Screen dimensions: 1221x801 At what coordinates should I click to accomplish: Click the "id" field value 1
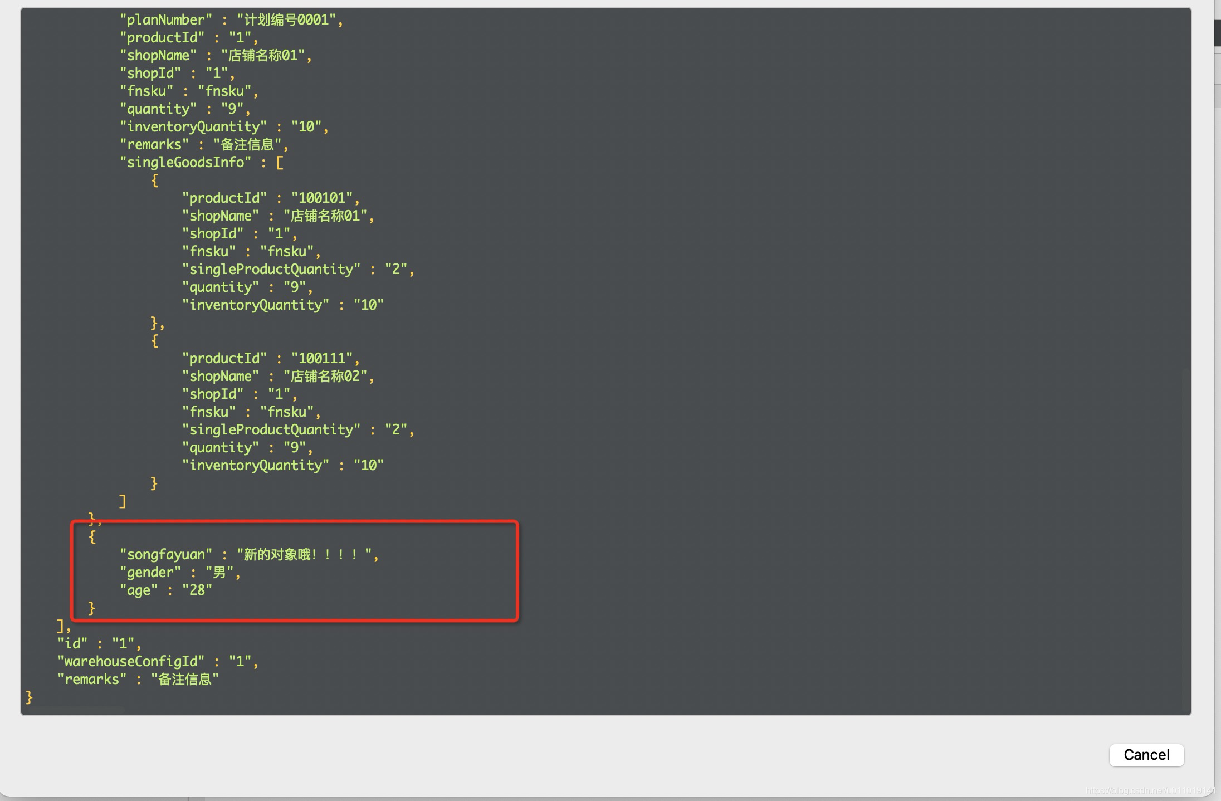click(x=124, y=643)
